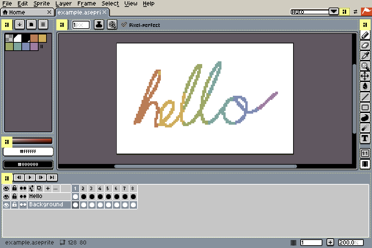Pick the Blur/Jumble tool

[x=365, y=128]
